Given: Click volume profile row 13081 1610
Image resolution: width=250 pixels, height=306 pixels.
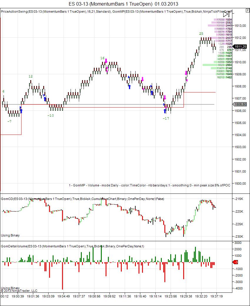Looking at the screenshot, I should (x=224, y=71).
